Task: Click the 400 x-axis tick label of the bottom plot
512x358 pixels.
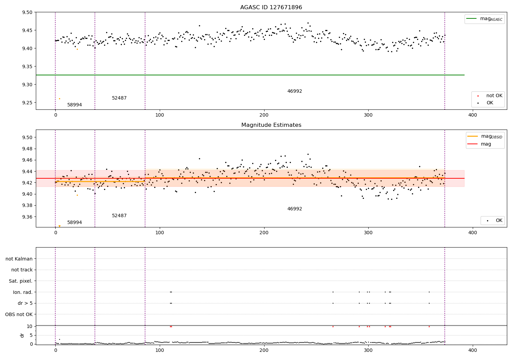Action: pos(472,350)
